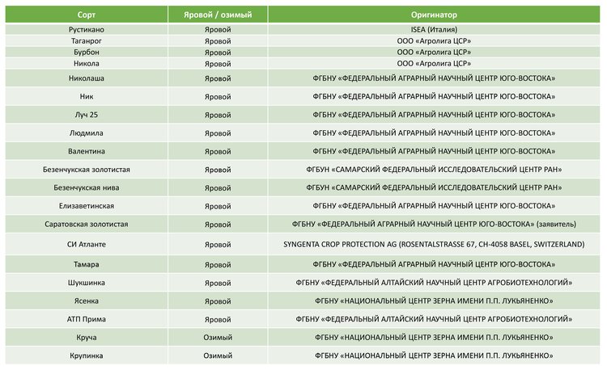Click the "Оригинатор" column header
The height and width of the screenshot is (370, 607).
pos(435,15)
